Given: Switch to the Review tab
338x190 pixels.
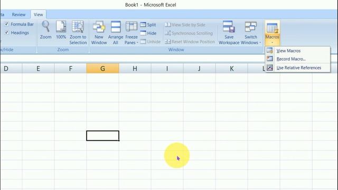Looking at the screenshot, I should pyautogui.click(x=18, y=15).
